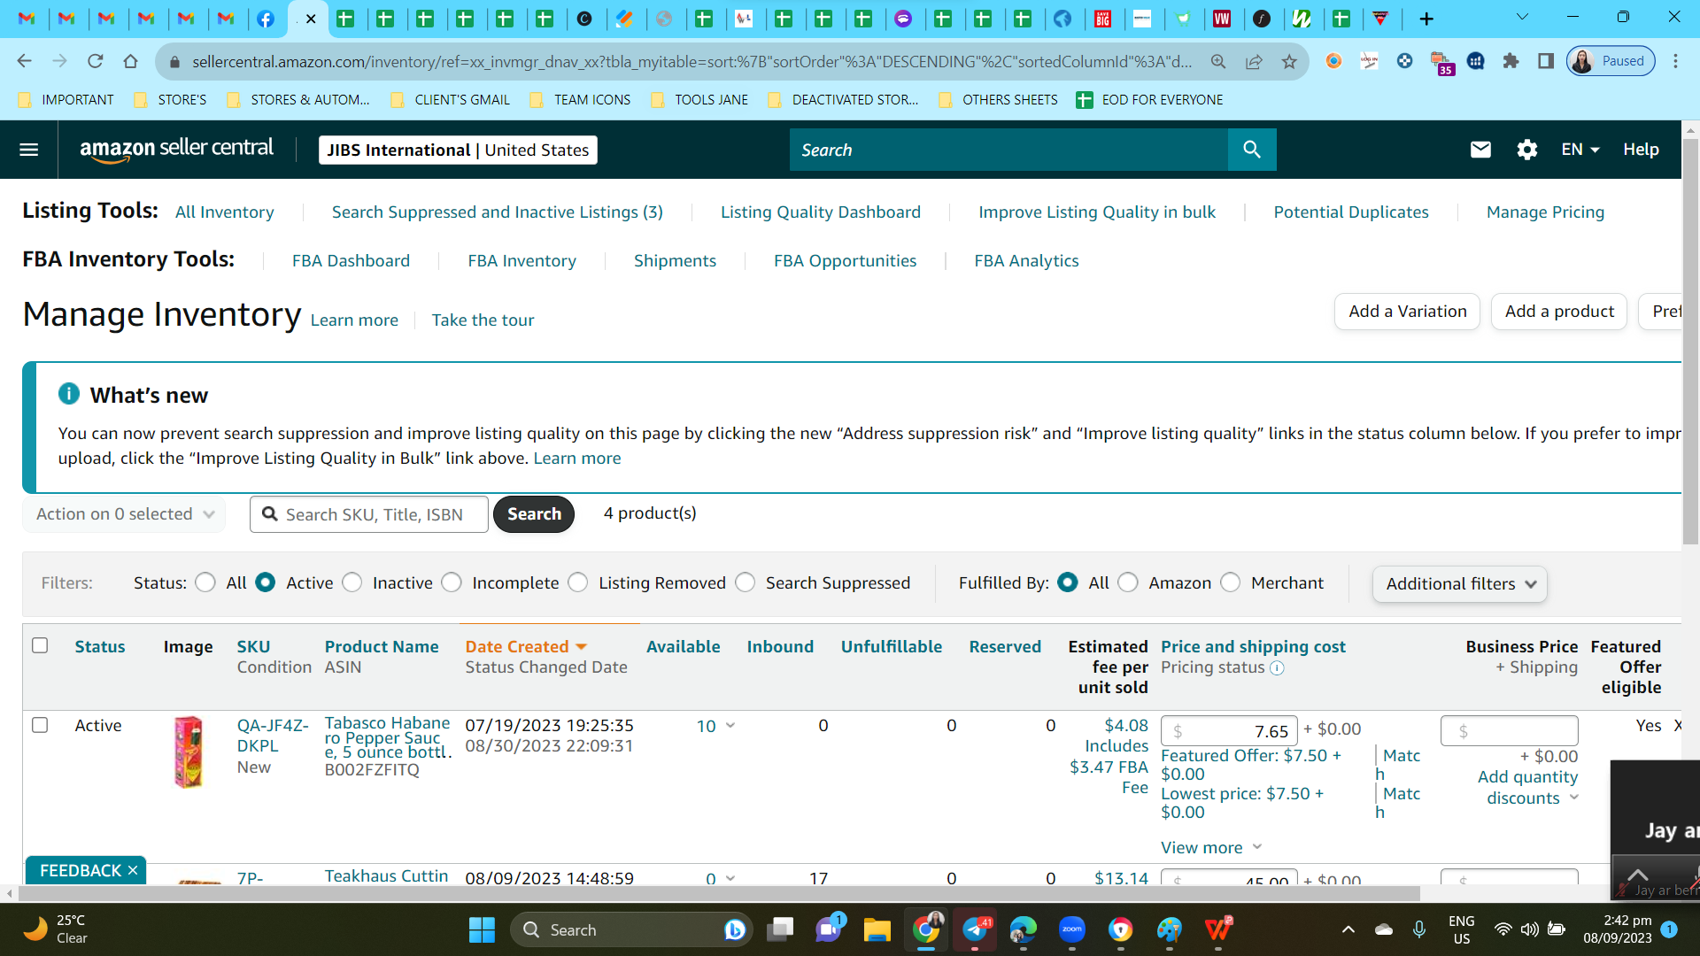Open File Explorer from the taskbar
Screen dimensions: 1700x956
tap(877, 929)
